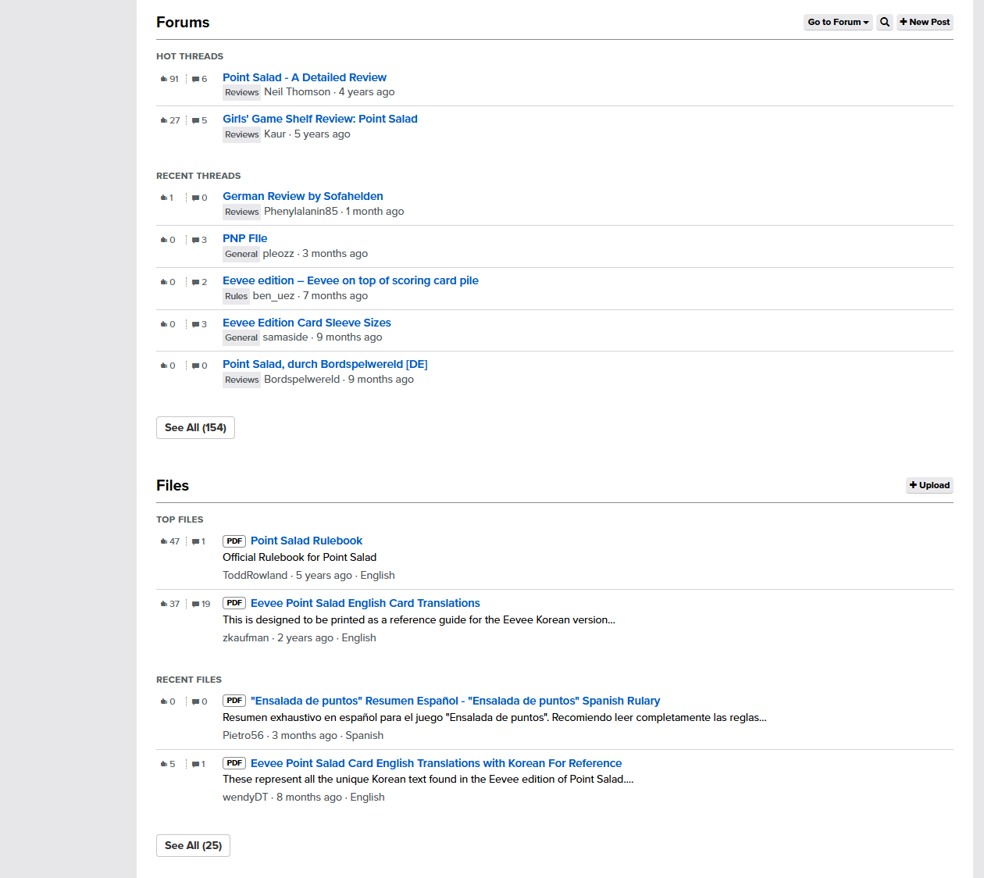
Task: View author 'Kaur' profile
Action: click(275, 134)
